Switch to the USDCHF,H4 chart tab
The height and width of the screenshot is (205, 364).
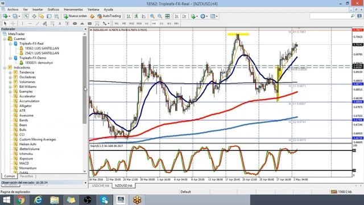[101, 186]
